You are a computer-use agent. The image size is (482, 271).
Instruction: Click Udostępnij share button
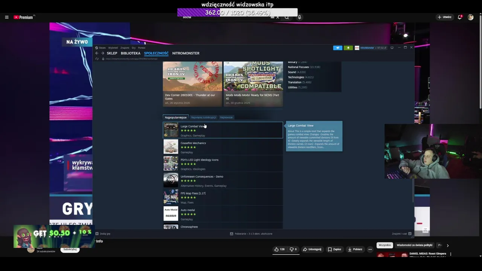(312, 249)
